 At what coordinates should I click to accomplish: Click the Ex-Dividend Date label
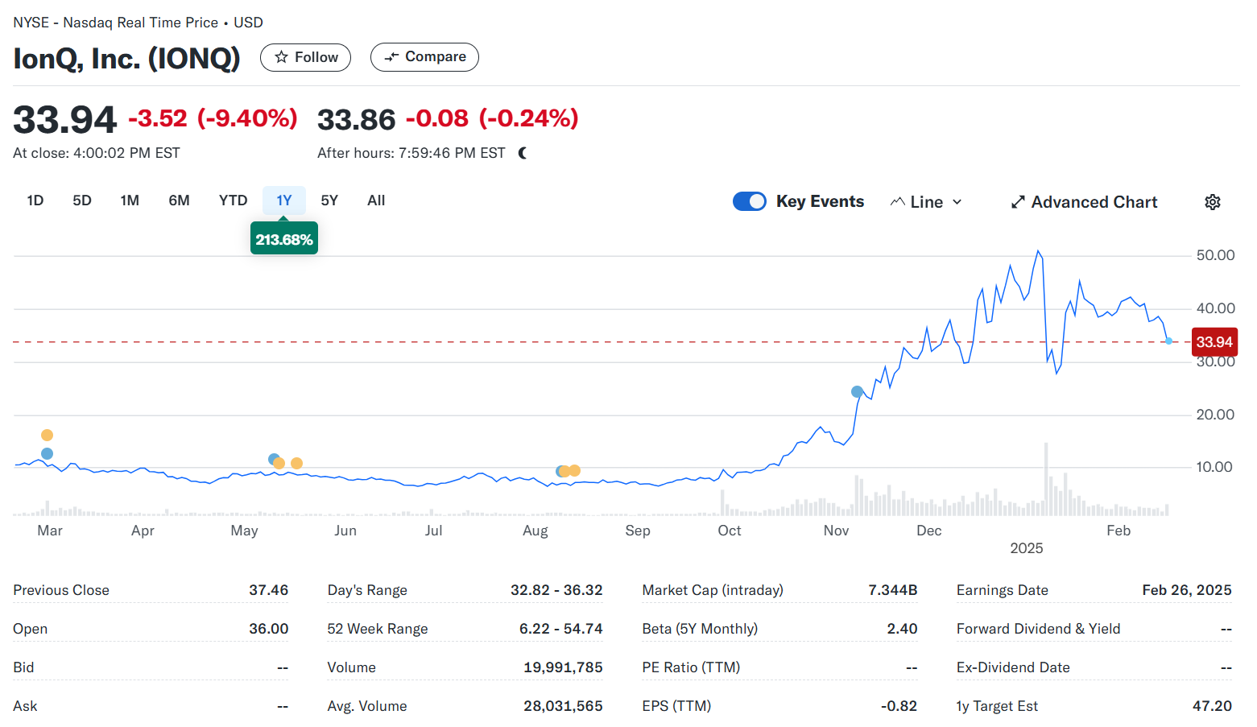(x=1013, y=667)
